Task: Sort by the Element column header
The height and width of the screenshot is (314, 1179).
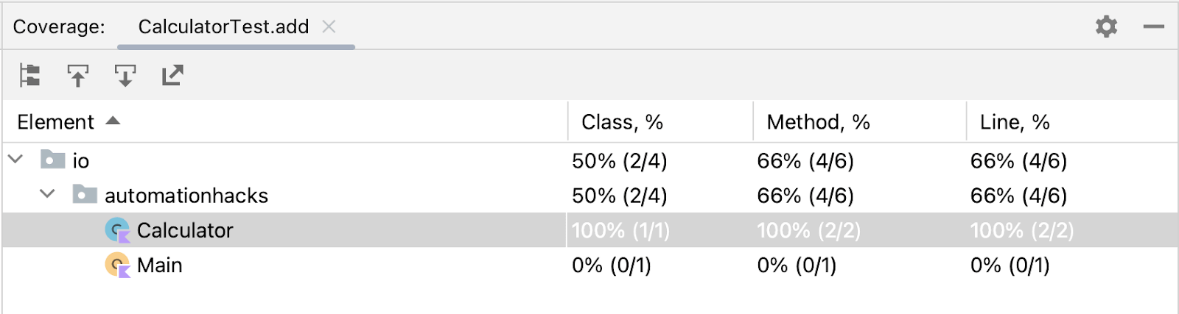Action: [56, 122]
